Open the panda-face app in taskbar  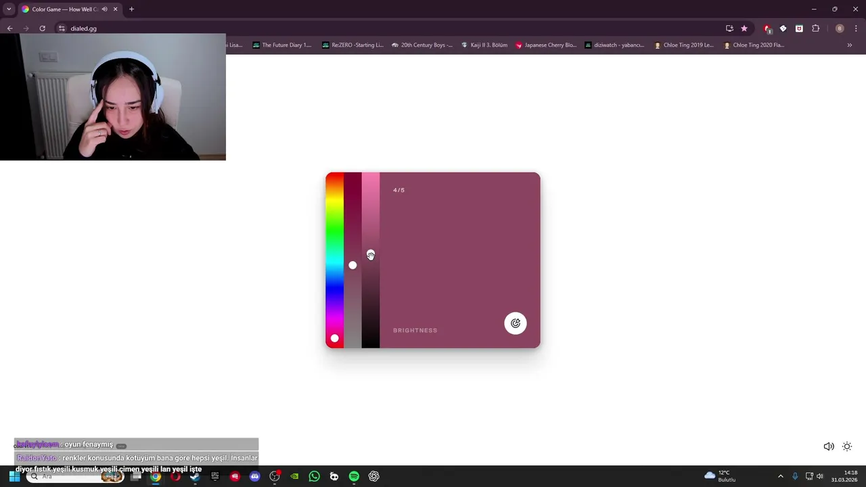pyautogui.click(x=334, y=476)
